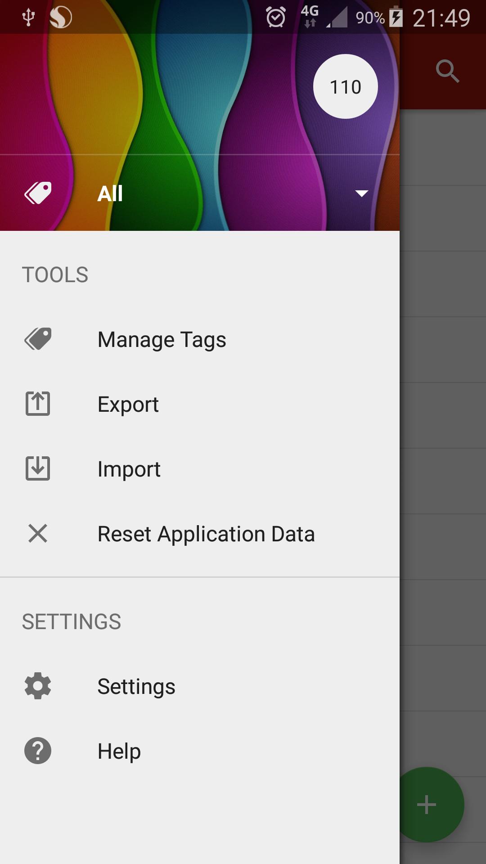Tap the X reset data icon
Screen dimensions: 486x864
click(38, 533)
